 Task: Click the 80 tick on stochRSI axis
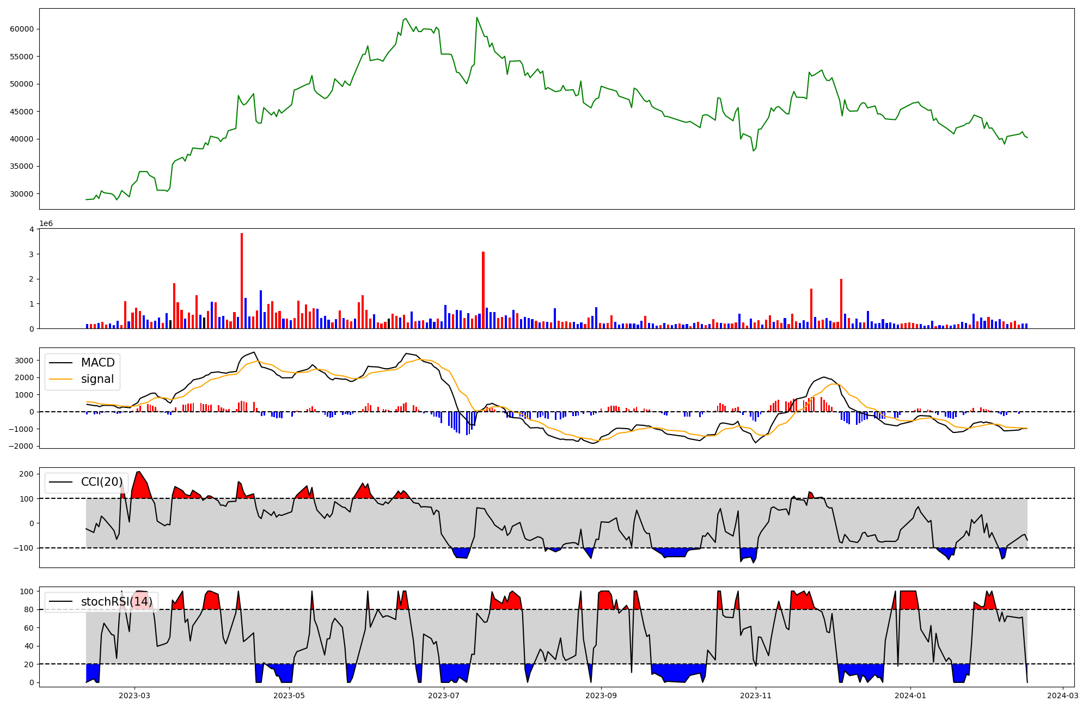coord(29,610)
